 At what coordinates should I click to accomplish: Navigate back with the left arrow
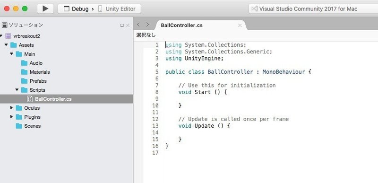[x=138, y=25]
